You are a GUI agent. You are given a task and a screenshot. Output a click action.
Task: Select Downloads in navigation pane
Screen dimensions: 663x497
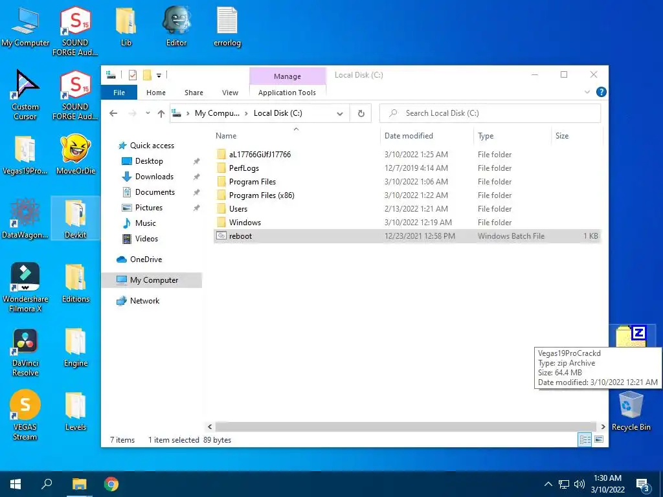(x=148, y=177)
